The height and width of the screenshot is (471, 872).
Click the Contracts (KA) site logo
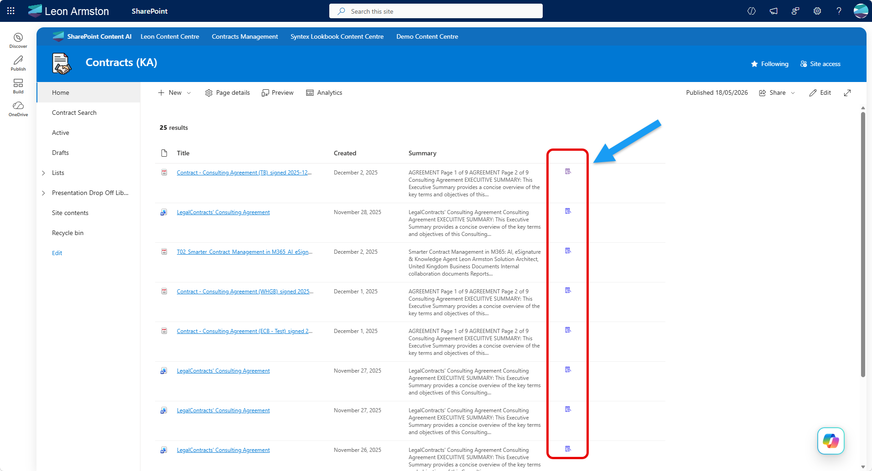click(62, 63)
